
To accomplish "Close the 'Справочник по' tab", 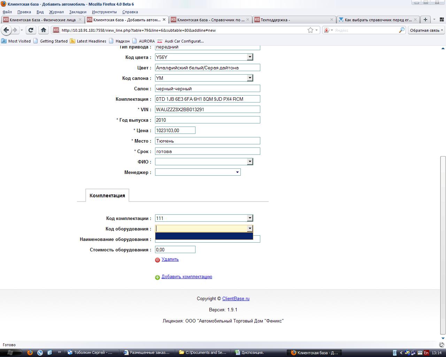I will point(248,20).
